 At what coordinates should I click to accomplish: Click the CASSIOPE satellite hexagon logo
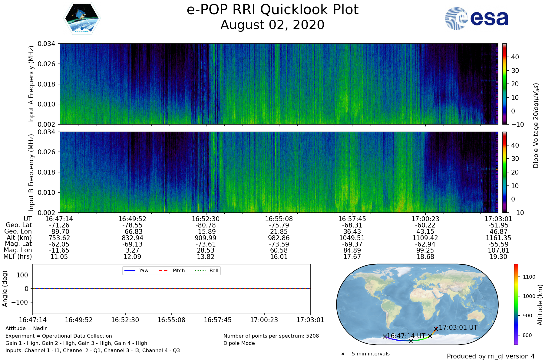click(82, 18)
